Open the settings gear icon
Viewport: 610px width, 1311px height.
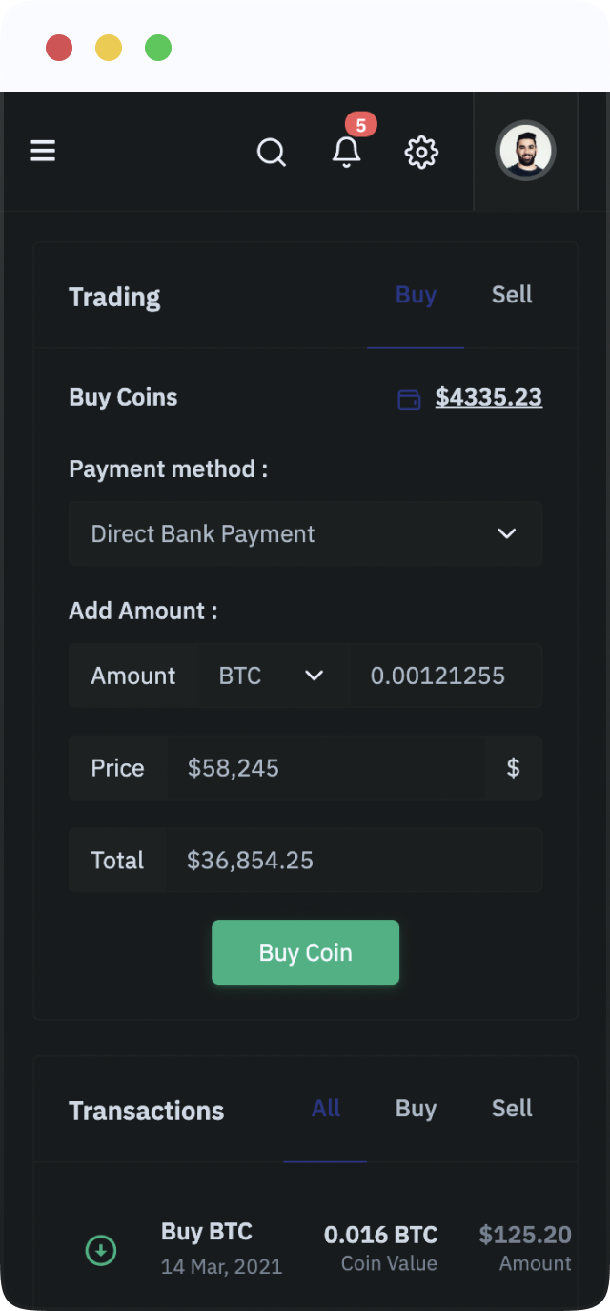coord(421,152)
